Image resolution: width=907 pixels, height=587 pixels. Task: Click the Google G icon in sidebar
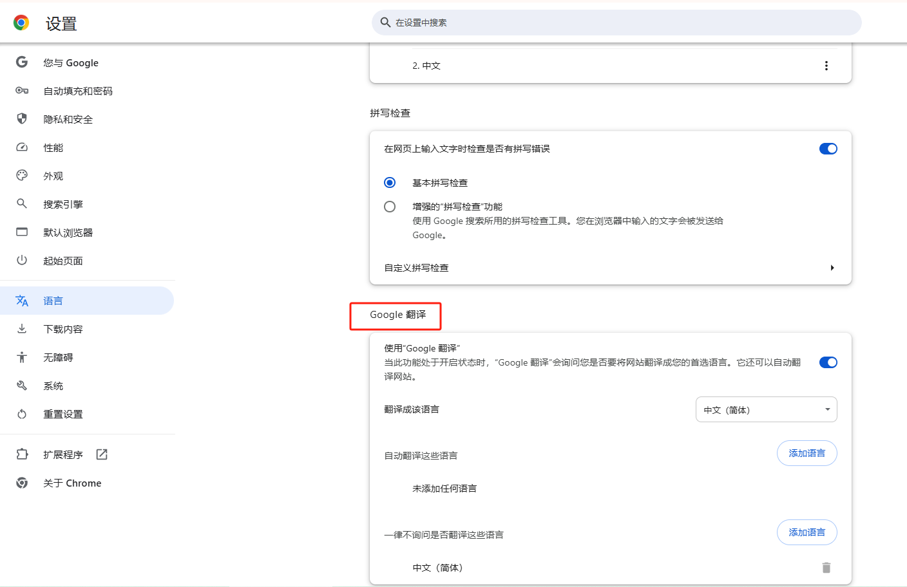click(22, 62)
